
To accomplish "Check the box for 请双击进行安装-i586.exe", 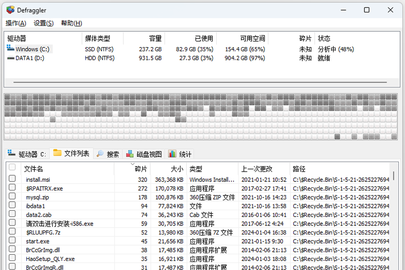I will [12, 222].
